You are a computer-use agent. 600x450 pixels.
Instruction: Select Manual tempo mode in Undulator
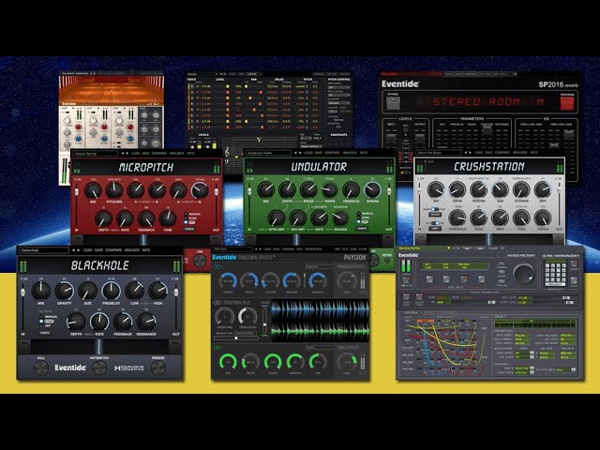pos(365,214)
